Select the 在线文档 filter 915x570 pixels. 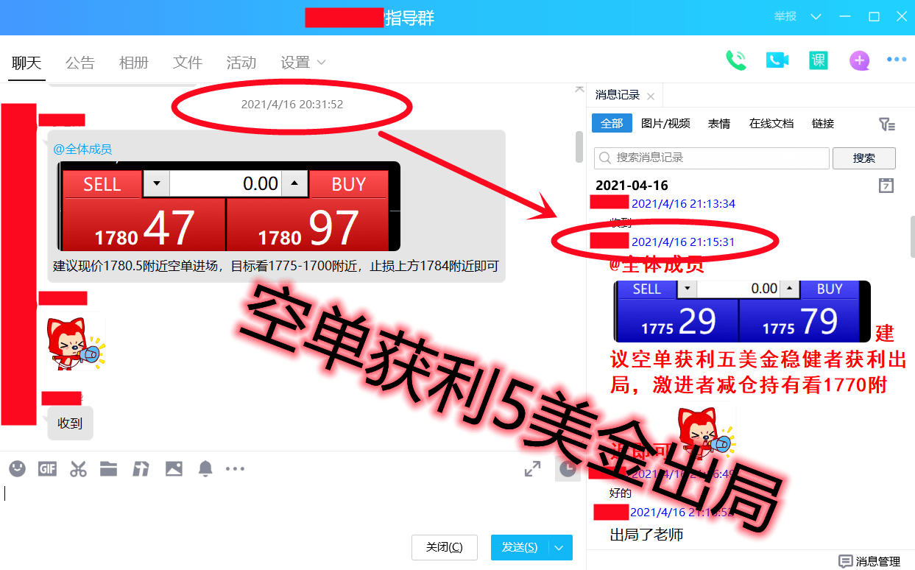click(x=771, y=123)
